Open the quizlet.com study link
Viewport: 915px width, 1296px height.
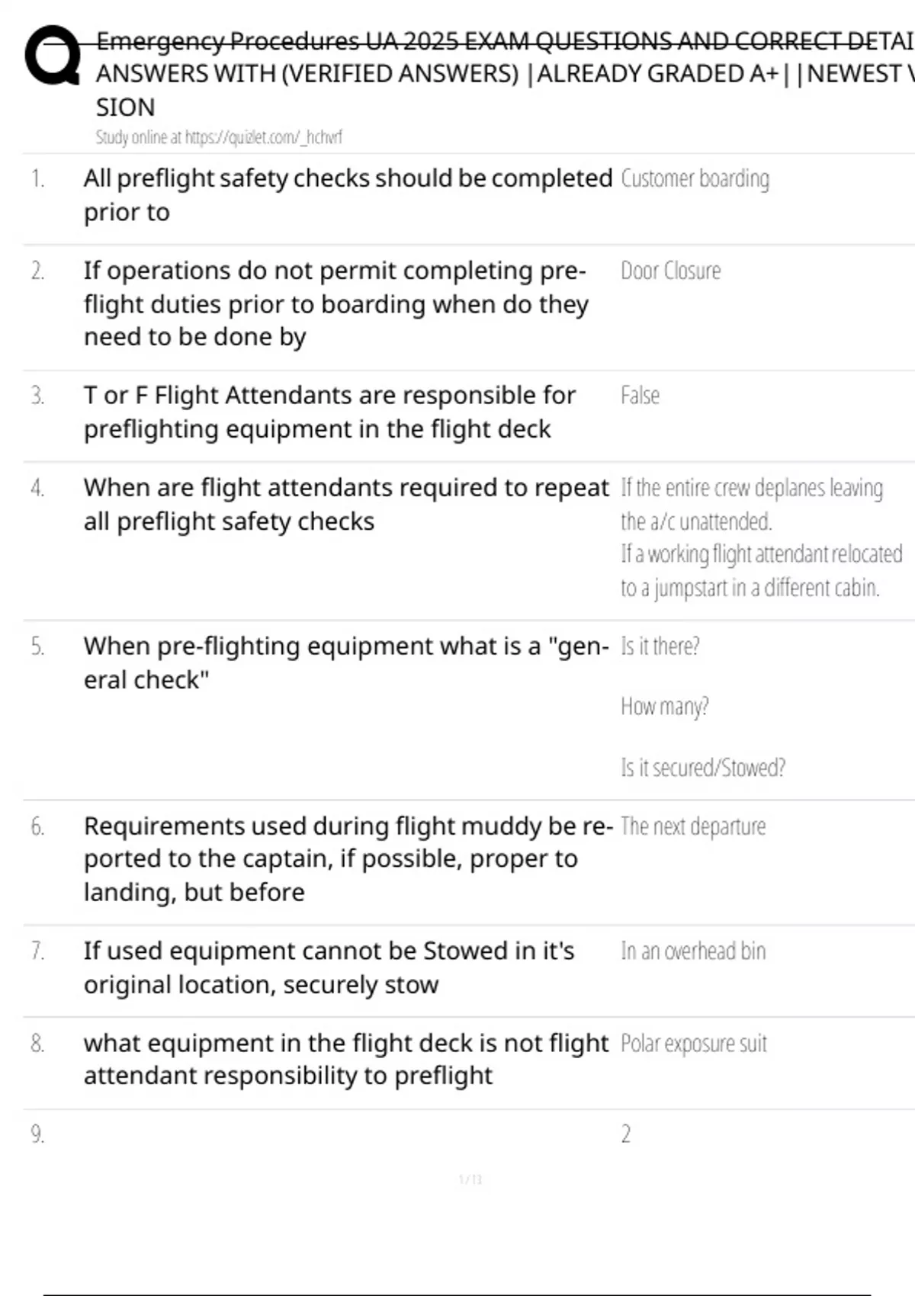coord(218,137)
